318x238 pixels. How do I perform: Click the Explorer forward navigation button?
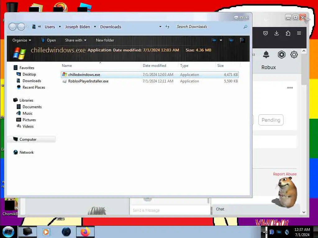[21, 27]
